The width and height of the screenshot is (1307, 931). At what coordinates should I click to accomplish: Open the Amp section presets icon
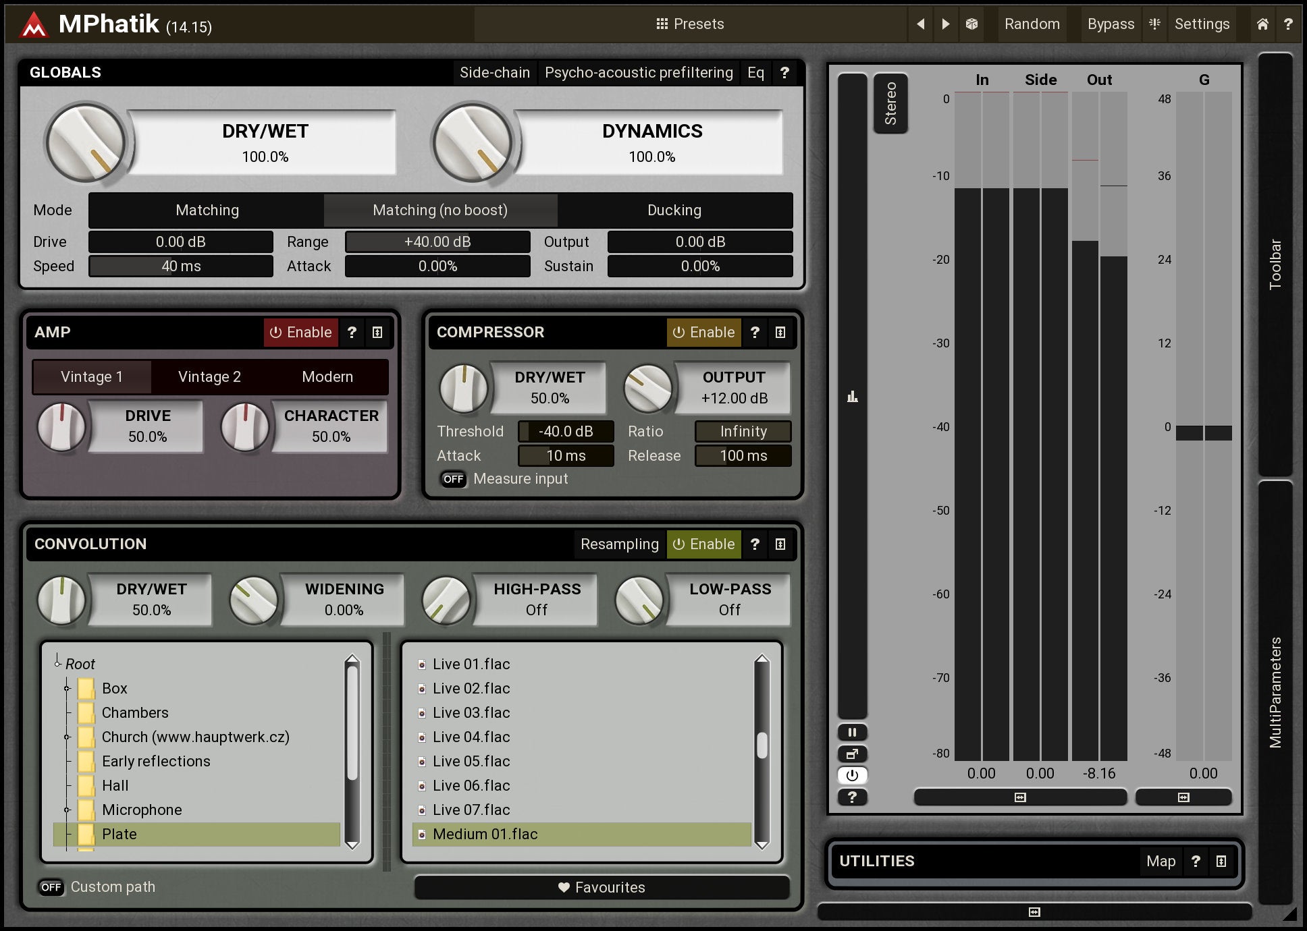(377, 332)
